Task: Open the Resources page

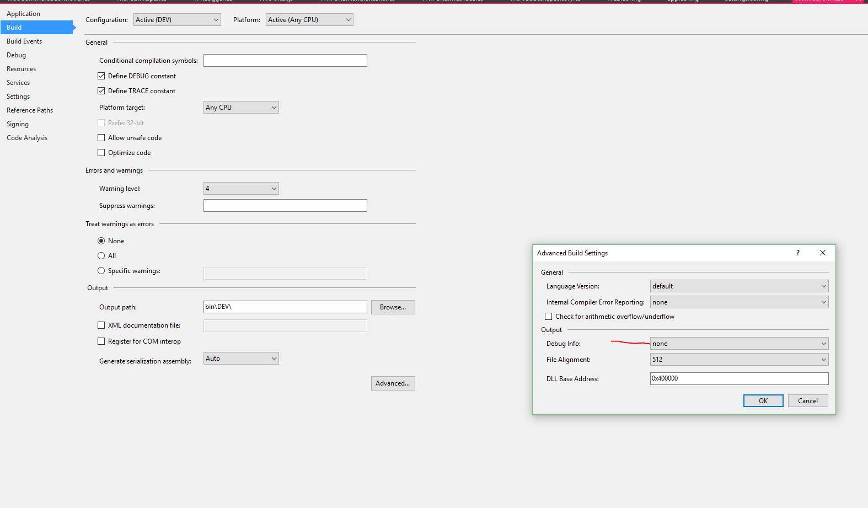Action: pyautogui.click(x=21, y=69)
